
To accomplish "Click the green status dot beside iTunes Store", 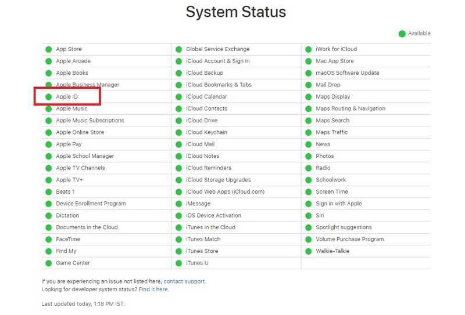I will [x=178, y=251].
